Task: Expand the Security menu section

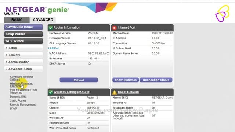Action: pos(23,55)
